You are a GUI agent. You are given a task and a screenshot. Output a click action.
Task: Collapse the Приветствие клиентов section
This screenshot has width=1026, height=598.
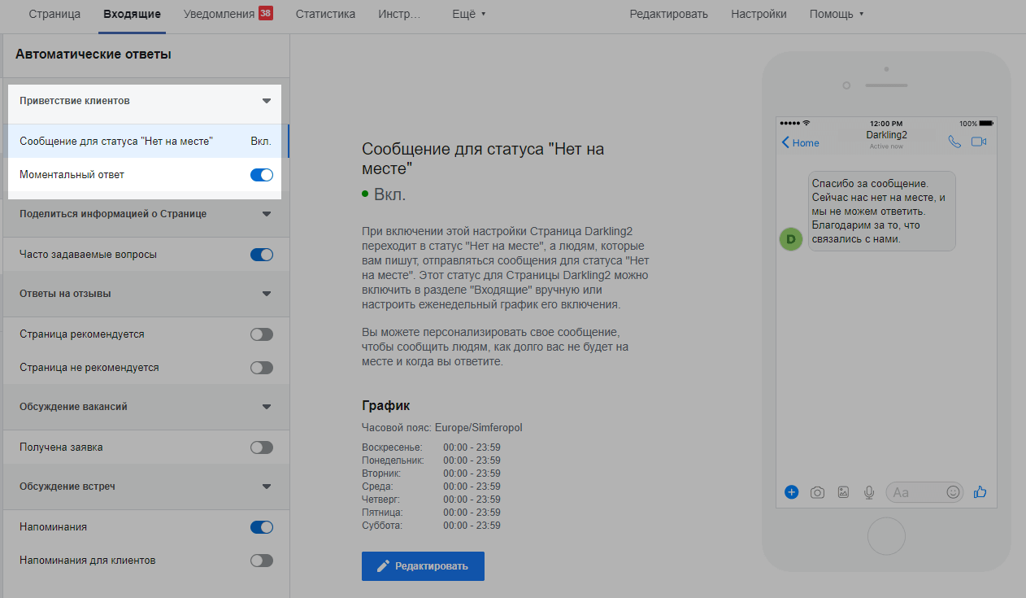click(x=266, y=101)
